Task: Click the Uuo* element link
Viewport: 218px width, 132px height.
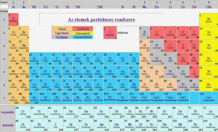Action: [209, 97]
